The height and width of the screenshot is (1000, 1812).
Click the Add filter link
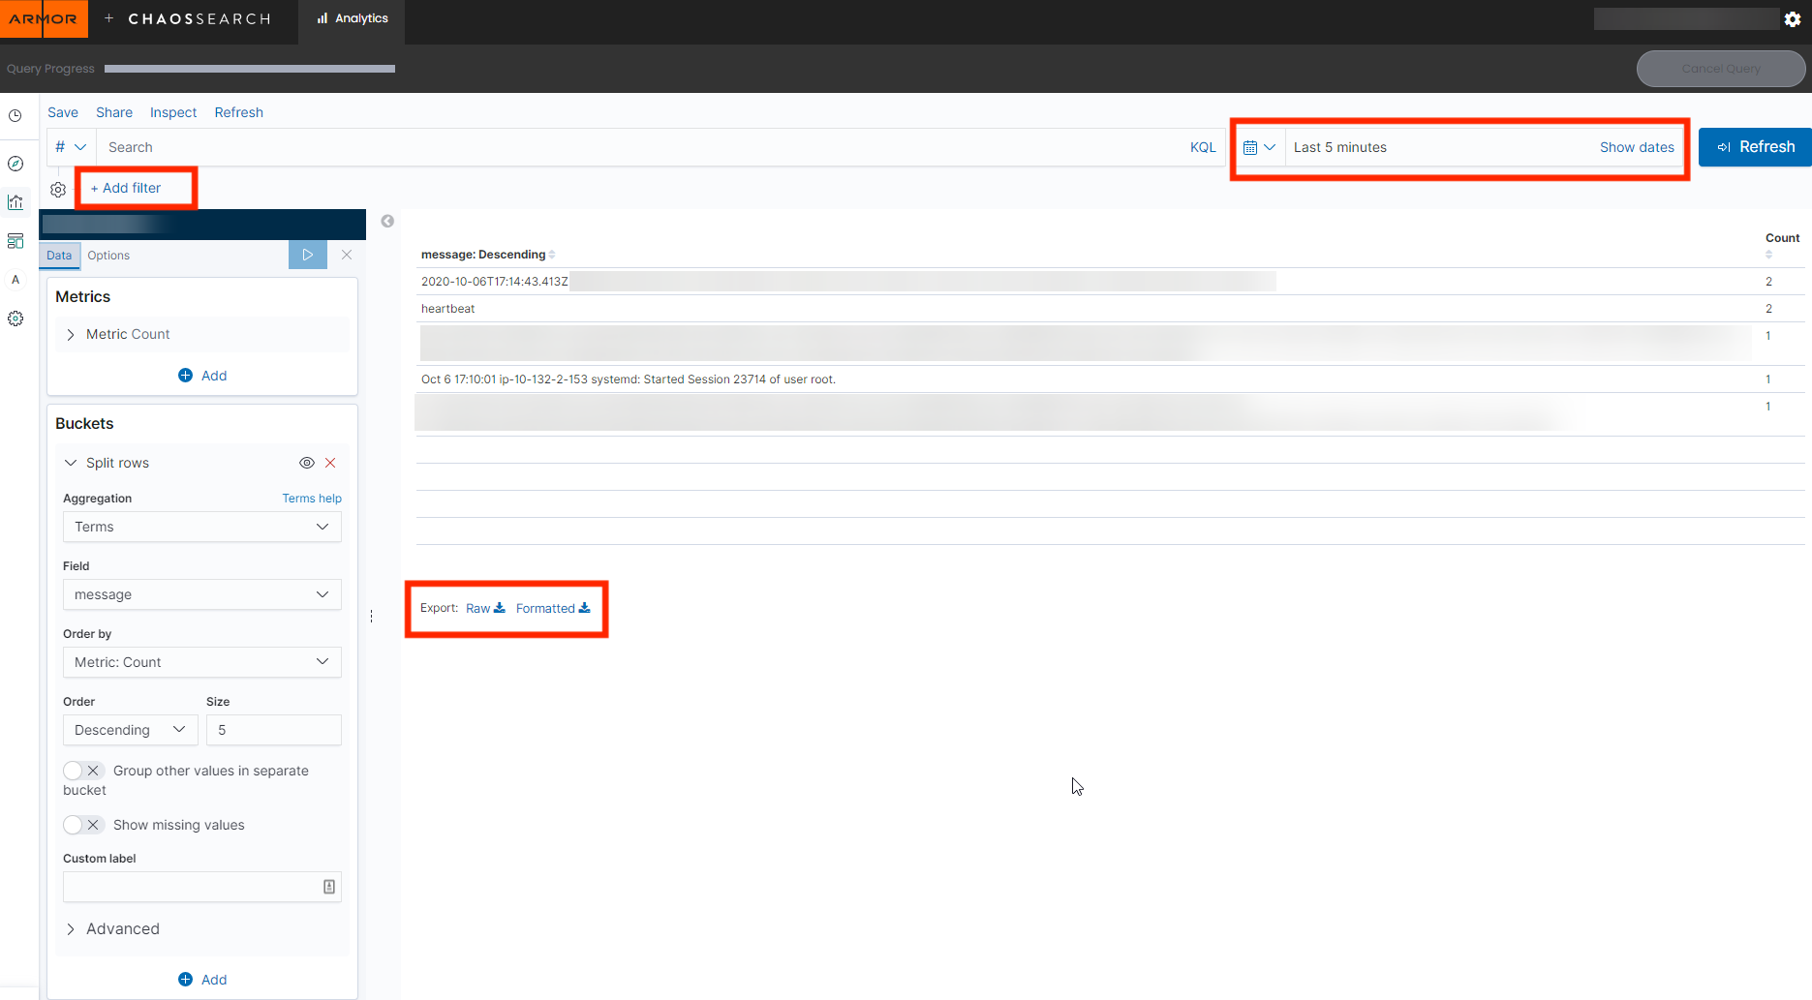pos(126,188)
